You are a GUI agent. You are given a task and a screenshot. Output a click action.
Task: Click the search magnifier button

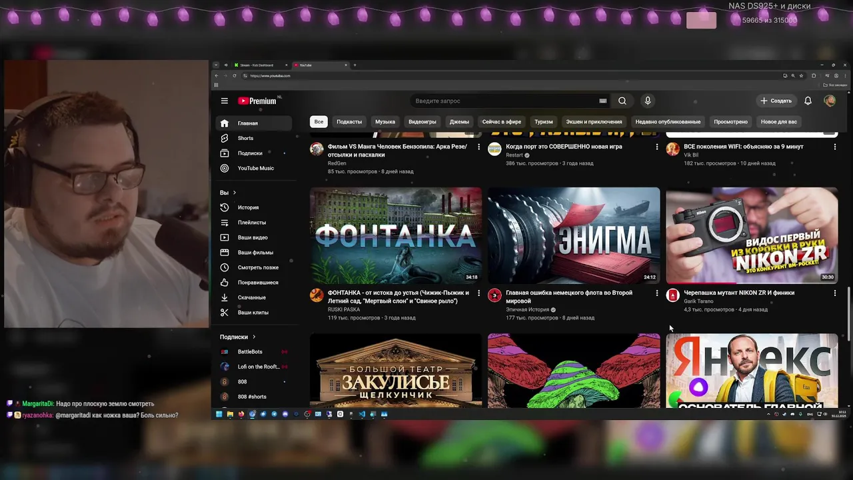[x=622, y=101]
